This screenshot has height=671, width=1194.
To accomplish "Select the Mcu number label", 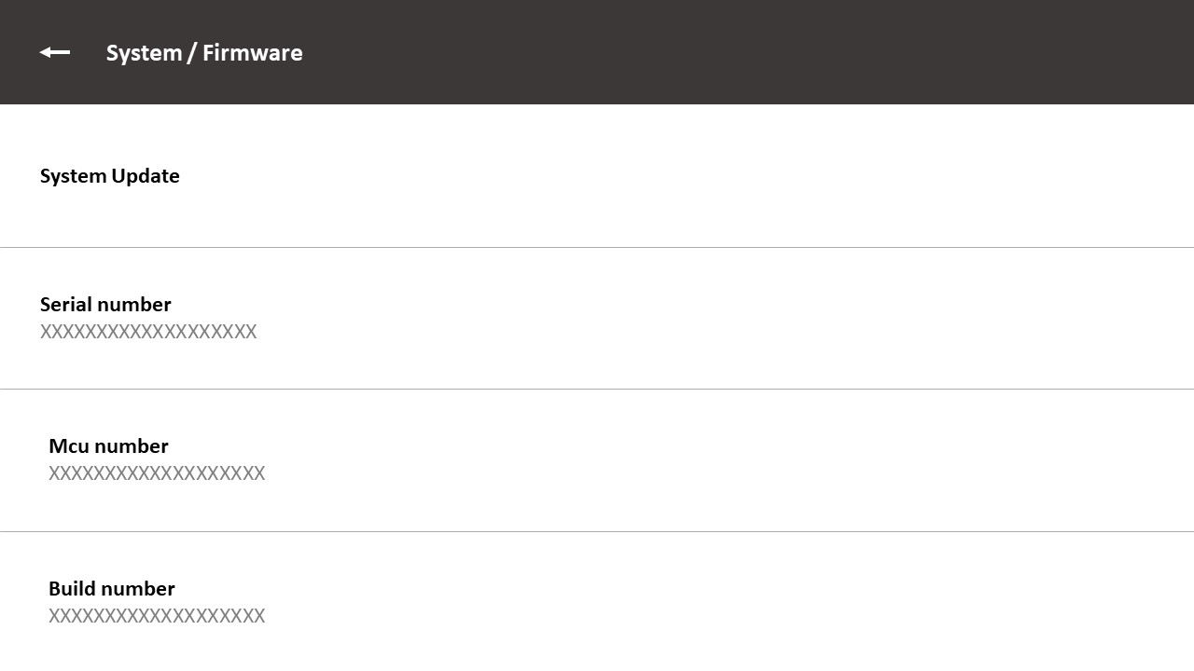I will click(108, 445).
